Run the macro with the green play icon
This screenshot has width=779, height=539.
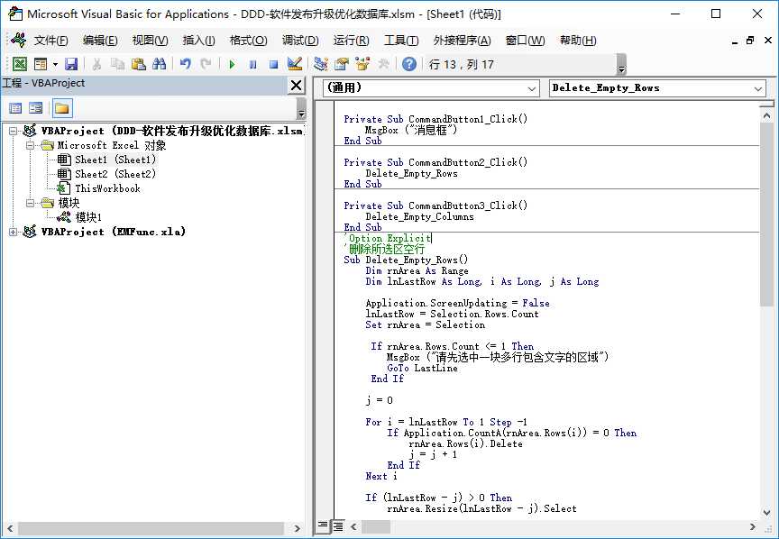click(x=232, y=64)
